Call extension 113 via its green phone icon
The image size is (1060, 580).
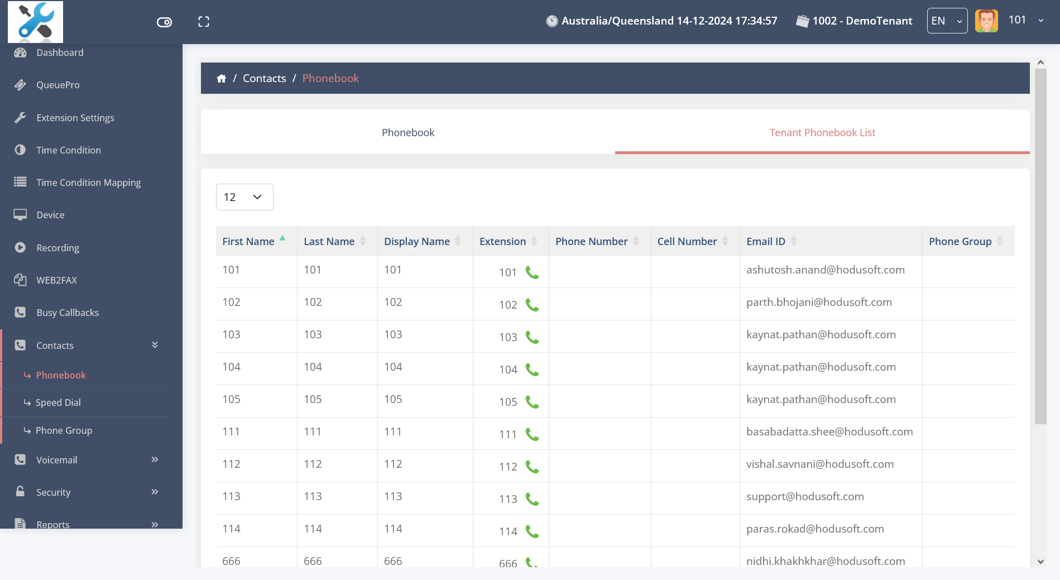point(532,500)
